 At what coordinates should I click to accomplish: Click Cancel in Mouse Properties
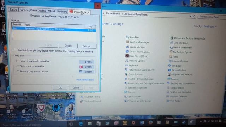tap(76, 88)
